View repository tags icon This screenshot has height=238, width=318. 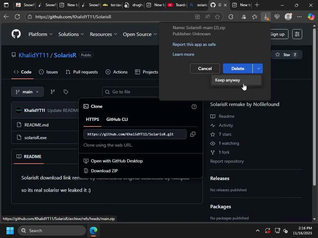click(66, 92)
